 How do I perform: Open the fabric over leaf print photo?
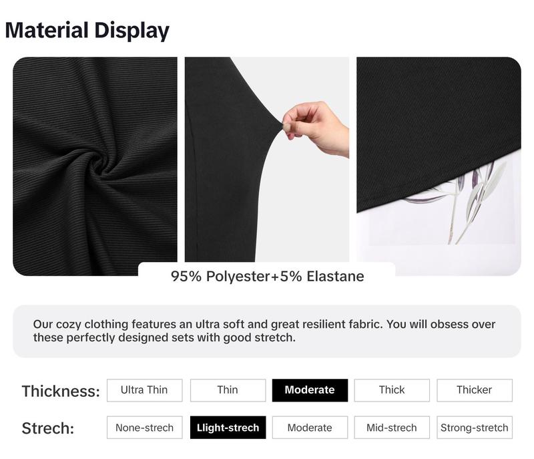439,166
